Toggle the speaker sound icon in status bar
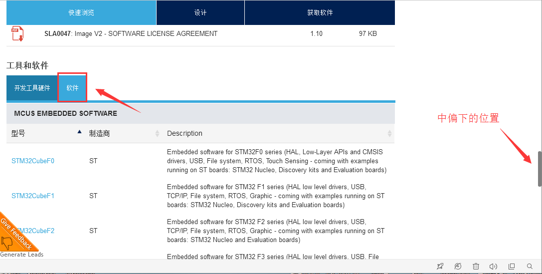Viewport: 542px width, 274px height. click(x=493, y=267)
